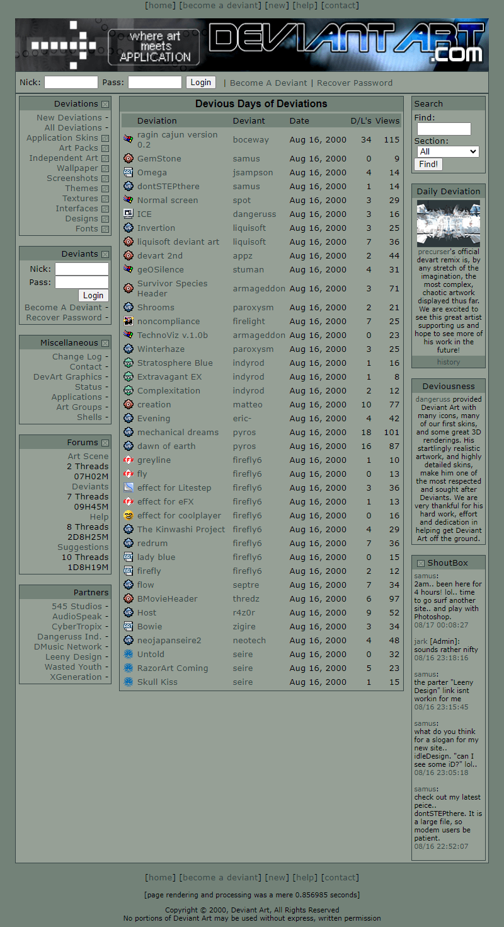The image size is (504, 927).
Task: Click the small icon beside Wallpaper
Action: click(105, 168)
